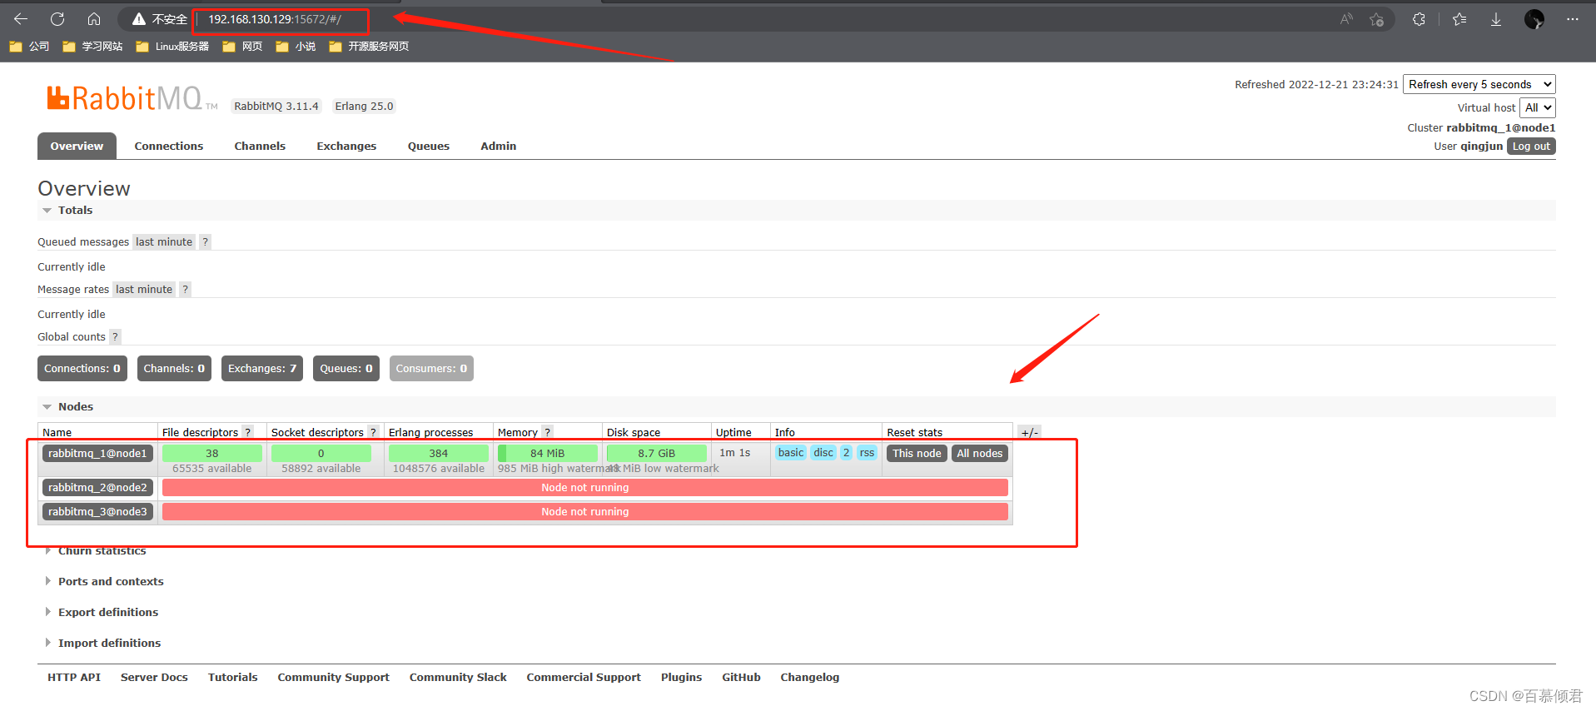1596x711 pixels.
Task: Open the favorites list icon
Action: tap(1459, 19)
